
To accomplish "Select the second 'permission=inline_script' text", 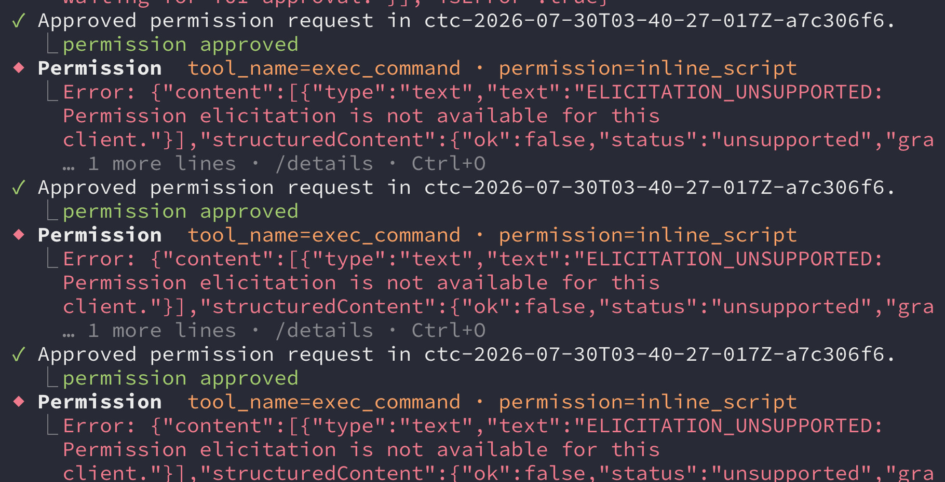I will click(x=648, y=236).
